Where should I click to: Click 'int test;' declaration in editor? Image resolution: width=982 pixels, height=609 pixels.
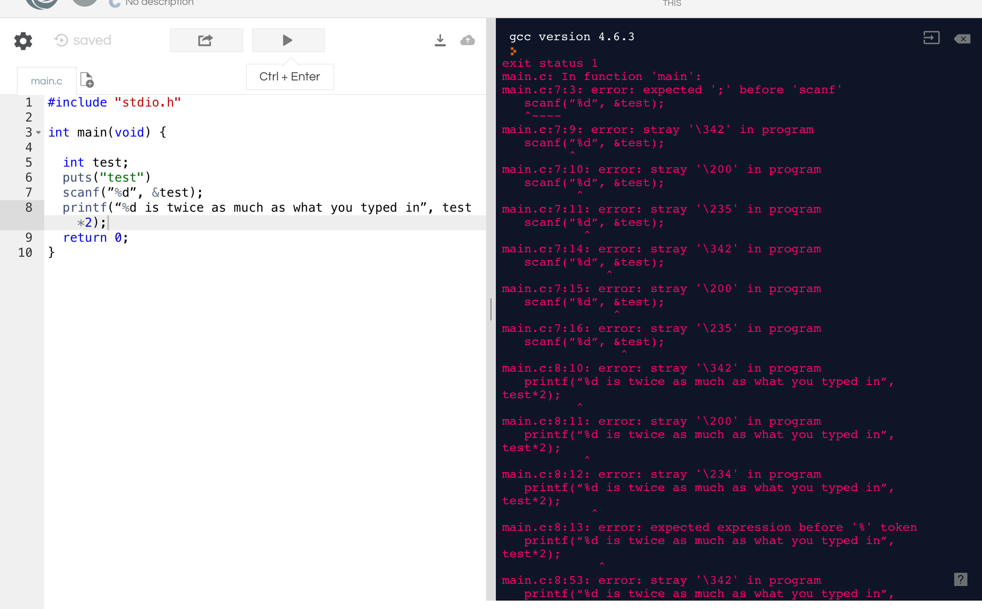[95, 162]
